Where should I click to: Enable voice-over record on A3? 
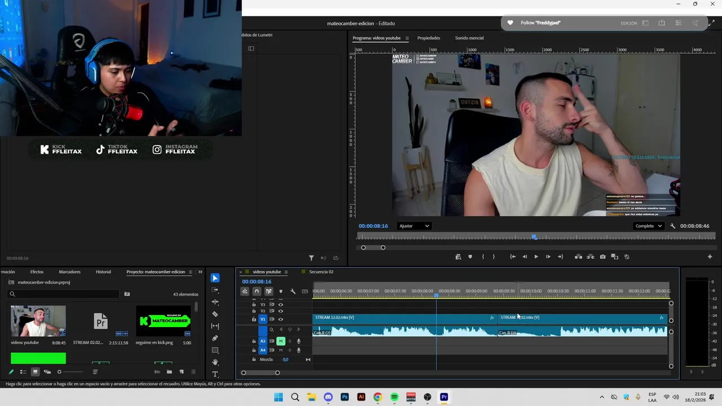298,341
